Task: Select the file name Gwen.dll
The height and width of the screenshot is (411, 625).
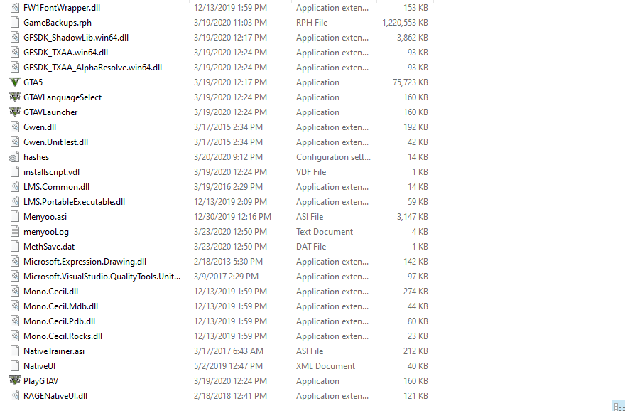Action: tap(40, 127)
